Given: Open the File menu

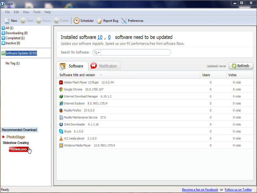Looking at the screenshot, I should tap(7, 12).
